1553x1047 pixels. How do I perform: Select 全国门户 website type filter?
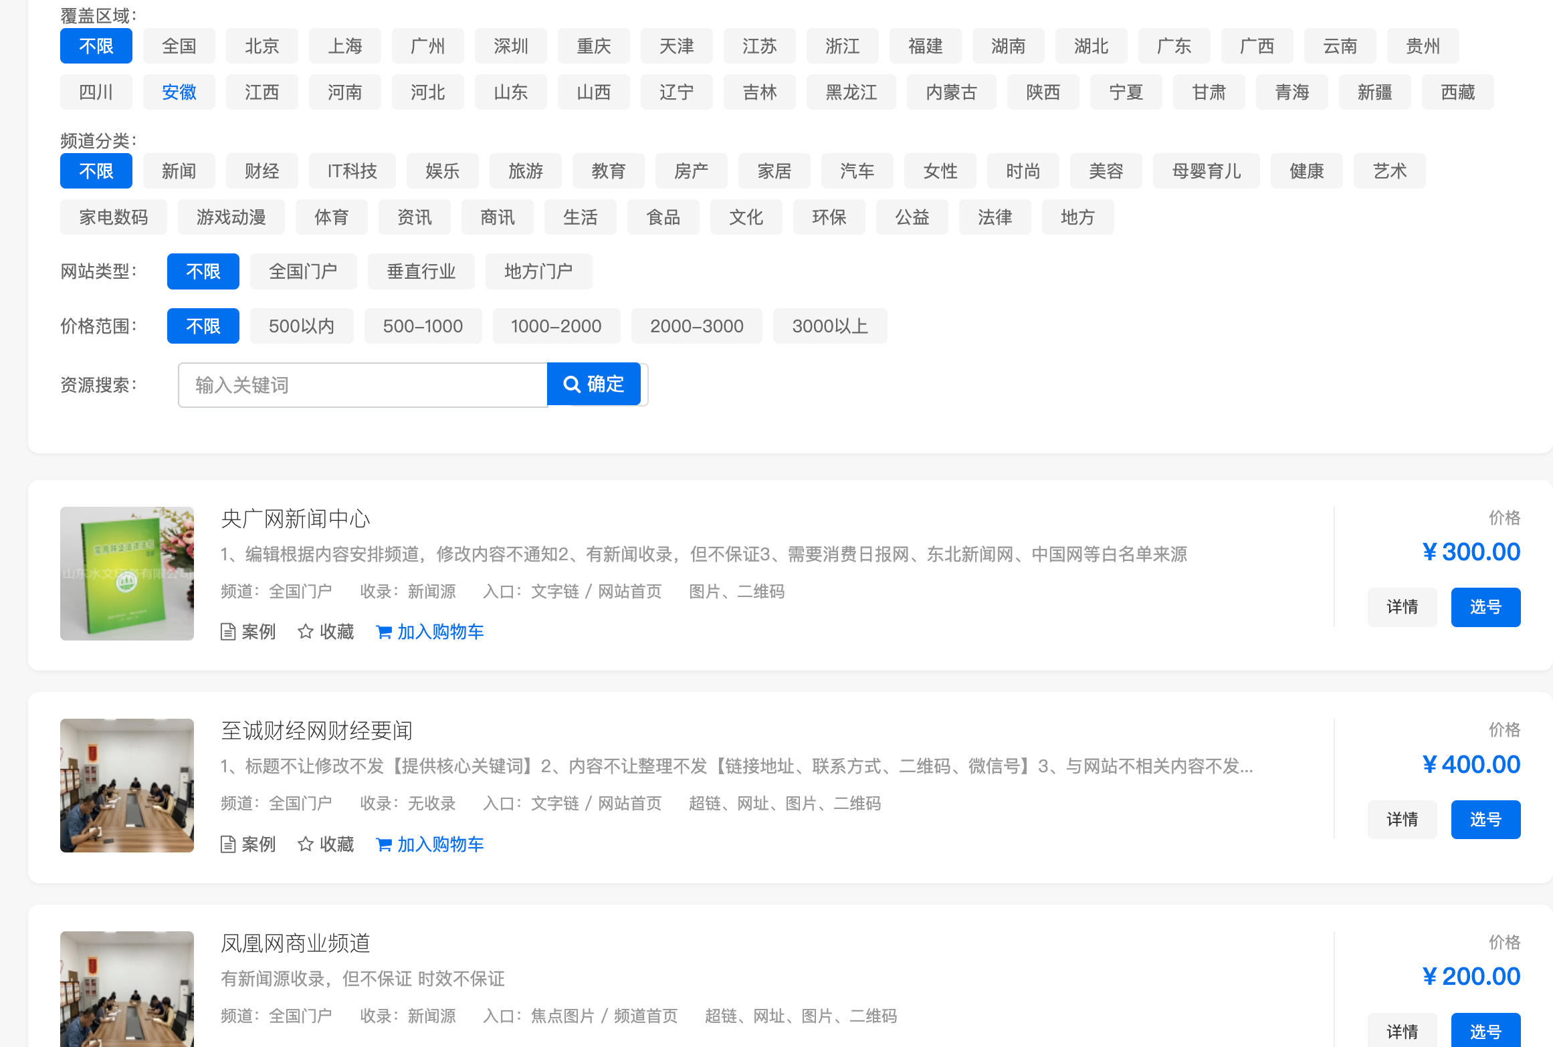[303, 271]
